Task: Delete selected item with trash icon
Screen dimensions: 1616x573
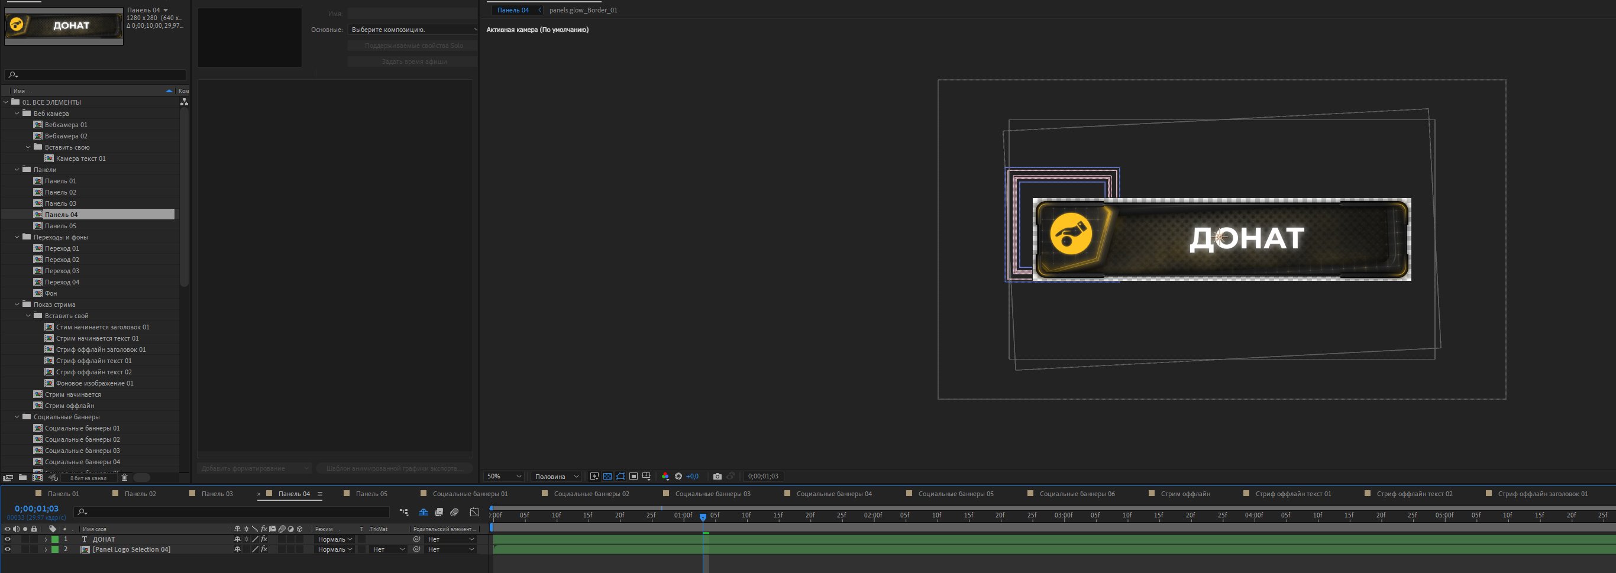Action: 124,478
